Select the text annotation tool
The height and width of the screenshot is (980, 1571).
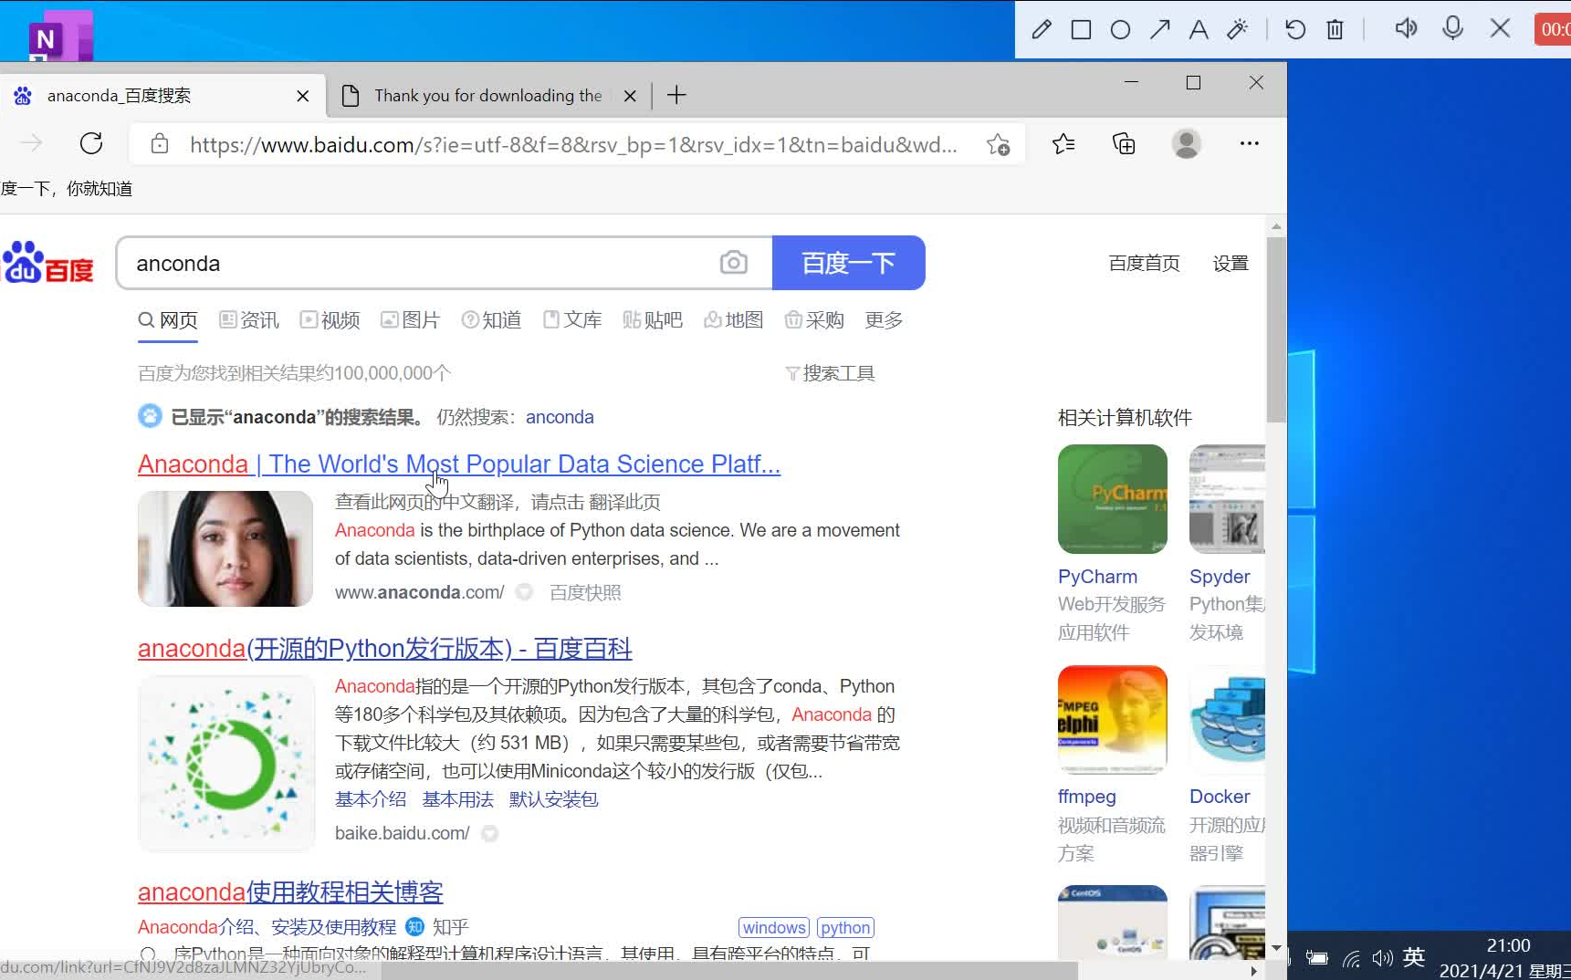pos(1199,30)
